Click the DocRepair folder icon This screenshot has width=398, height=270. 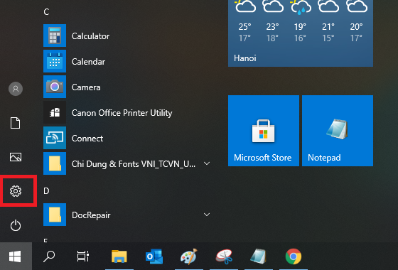coord(55,215)
